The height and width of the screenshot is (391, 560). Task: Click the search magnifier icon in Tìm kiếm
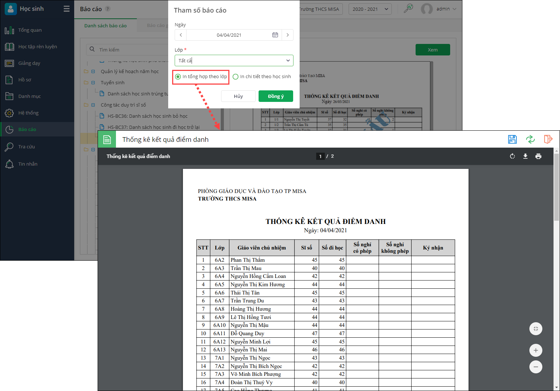coord(92,49)
